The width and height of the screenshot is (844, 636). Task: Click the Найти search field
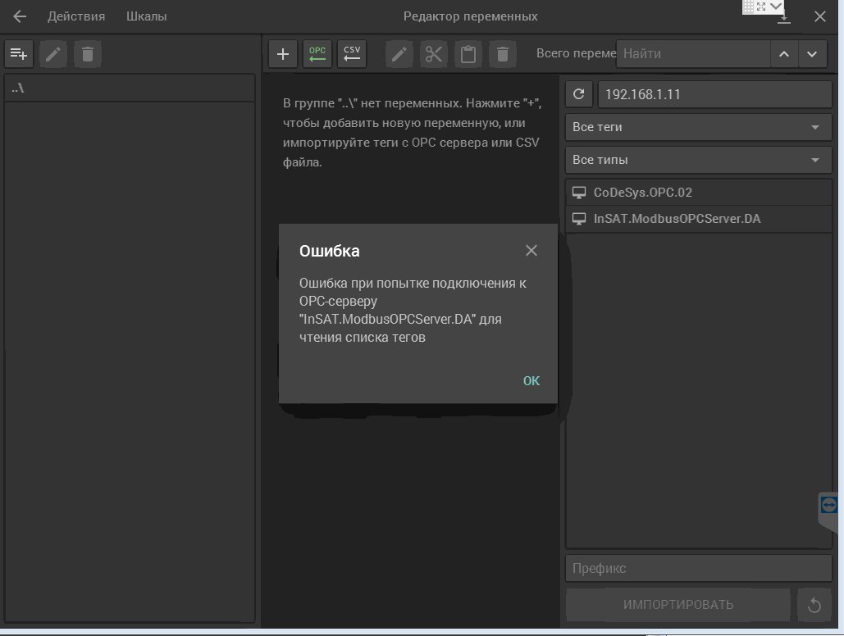pyautogui.click(x=693, y=54)
